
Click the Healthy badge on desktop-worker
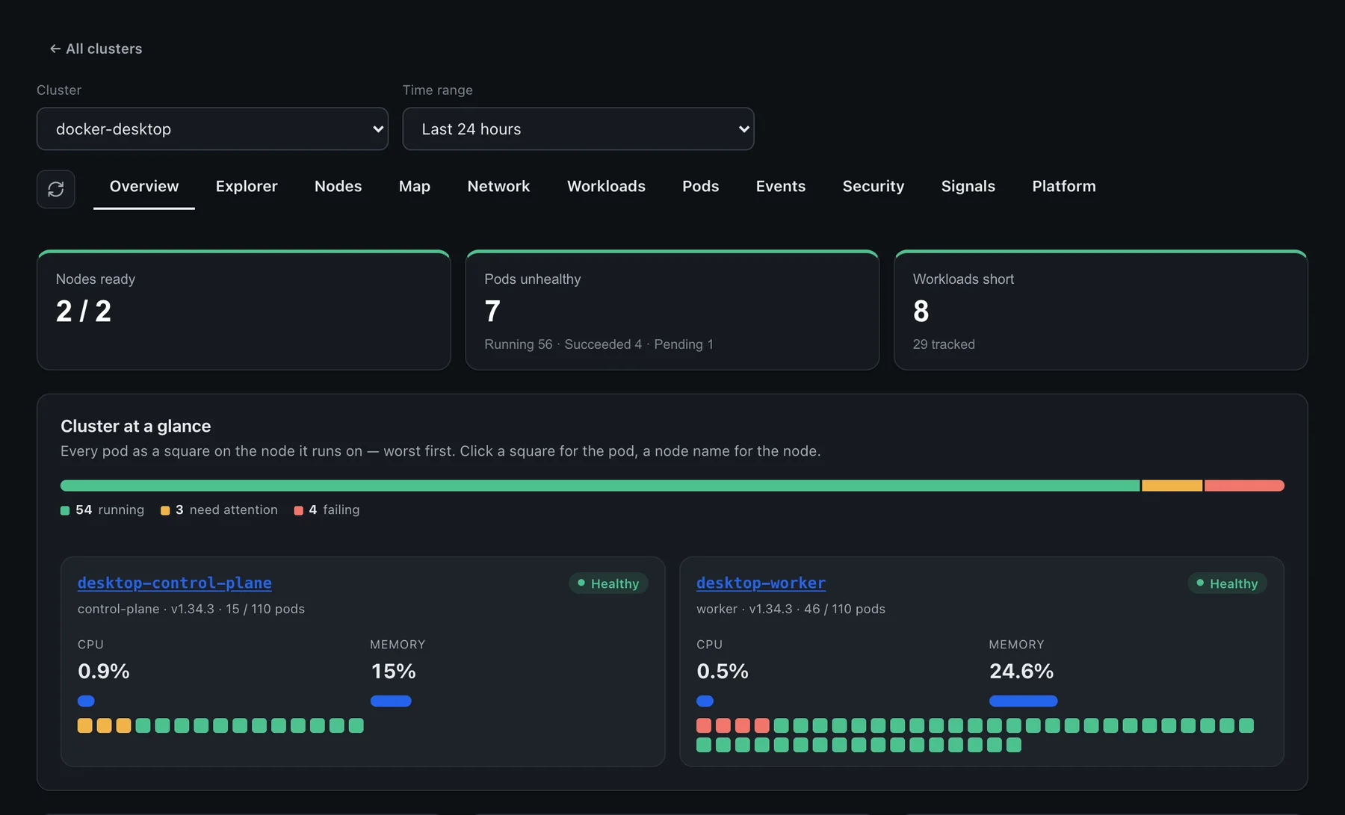[1228, 583]
